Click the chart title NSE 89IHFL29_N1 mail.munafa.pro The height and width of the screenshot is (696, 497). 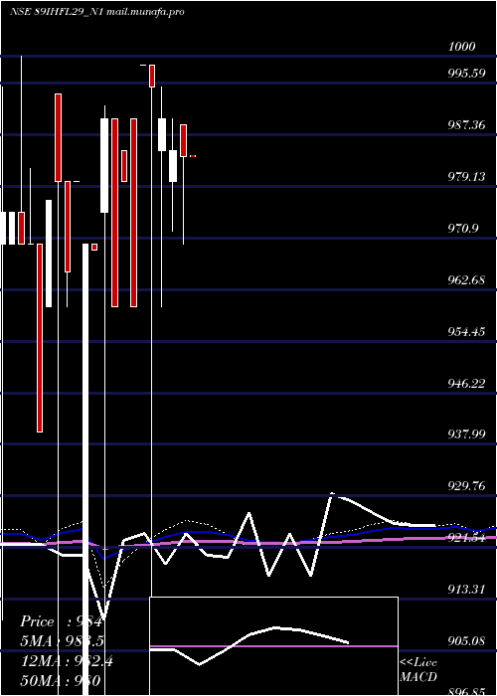(x=96, y=12)
